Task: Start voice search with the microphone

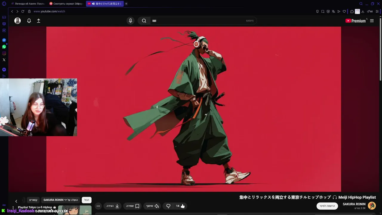Action: tap(130, 21)
